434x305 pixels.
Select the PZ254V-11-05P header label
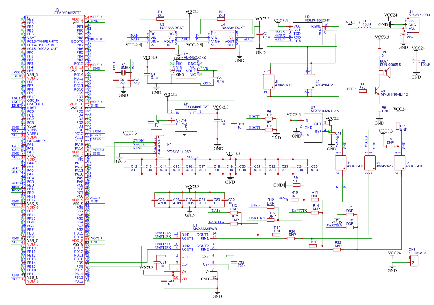click(179, 152)
